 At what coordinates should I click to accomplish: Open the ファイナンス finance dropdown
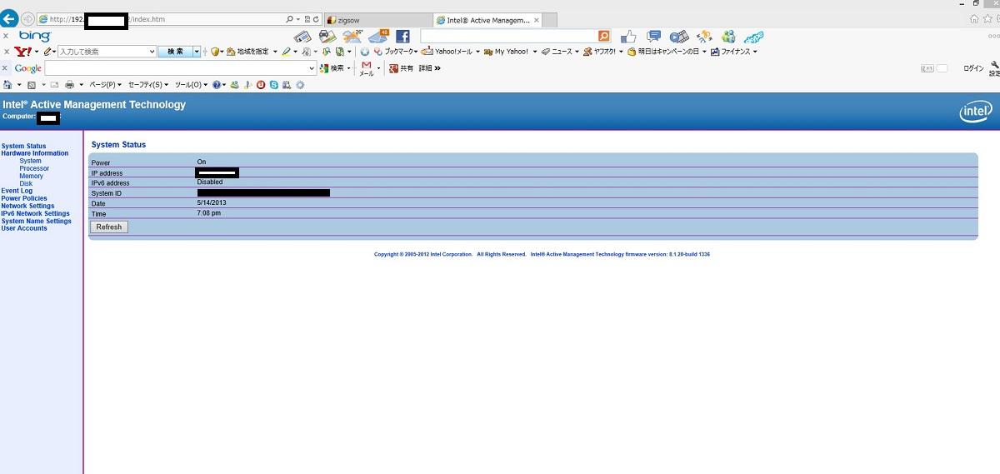(734, 52)
